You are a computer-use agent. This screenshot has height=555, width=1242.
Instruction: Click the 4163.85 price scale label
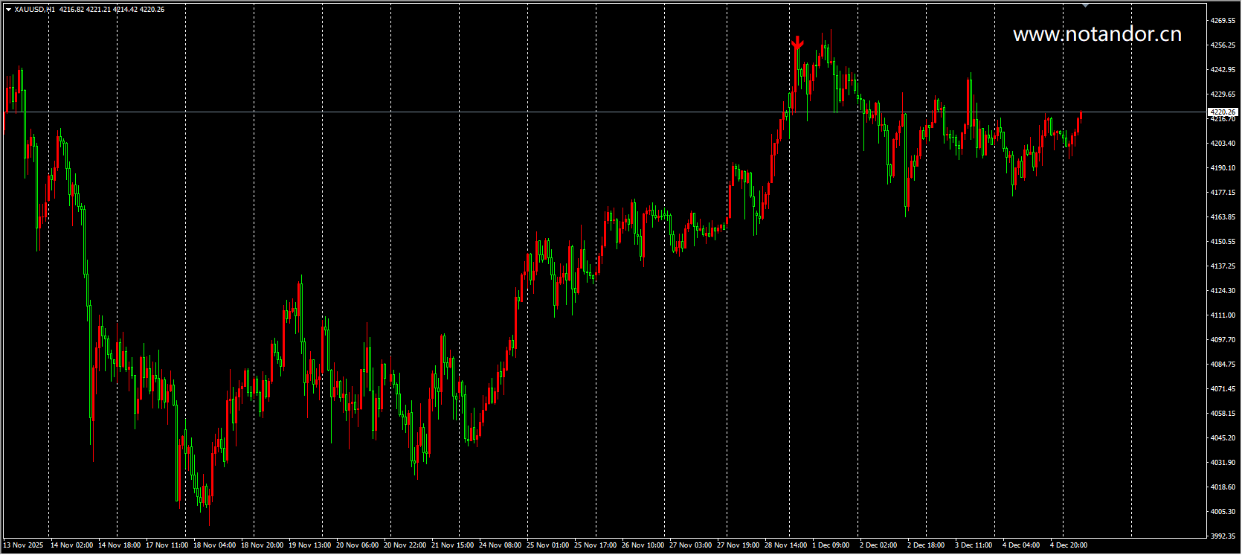[1223, 217]
